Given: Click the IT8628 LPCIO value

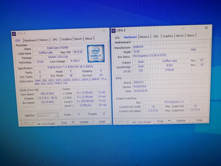Looking at the screenshot, I should 170,70.
